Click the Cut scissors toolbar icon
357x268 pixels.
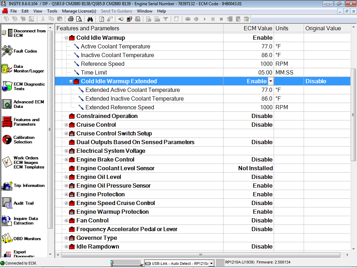click(43, 19)
